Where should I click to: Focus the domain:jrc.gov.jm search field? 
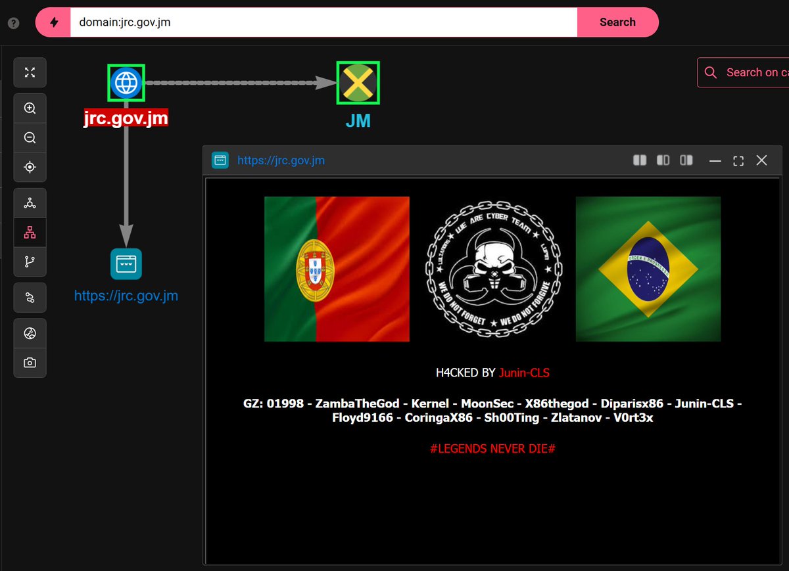click(x=323, y=22)
